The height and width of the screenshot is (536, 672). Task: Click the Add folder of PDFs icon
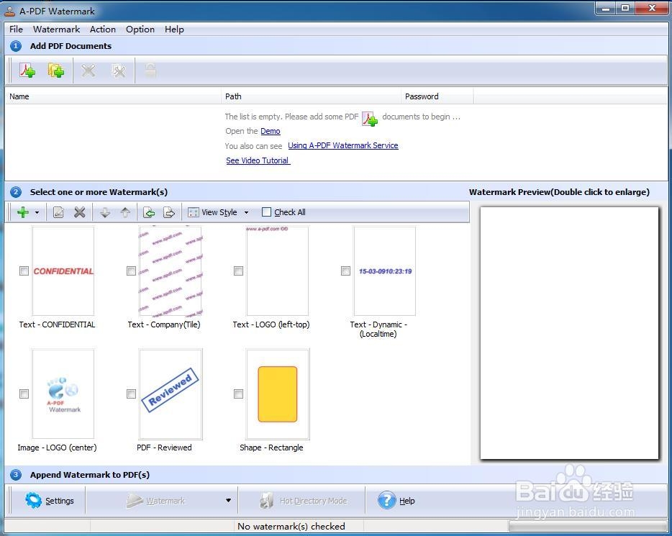point(56,71)
